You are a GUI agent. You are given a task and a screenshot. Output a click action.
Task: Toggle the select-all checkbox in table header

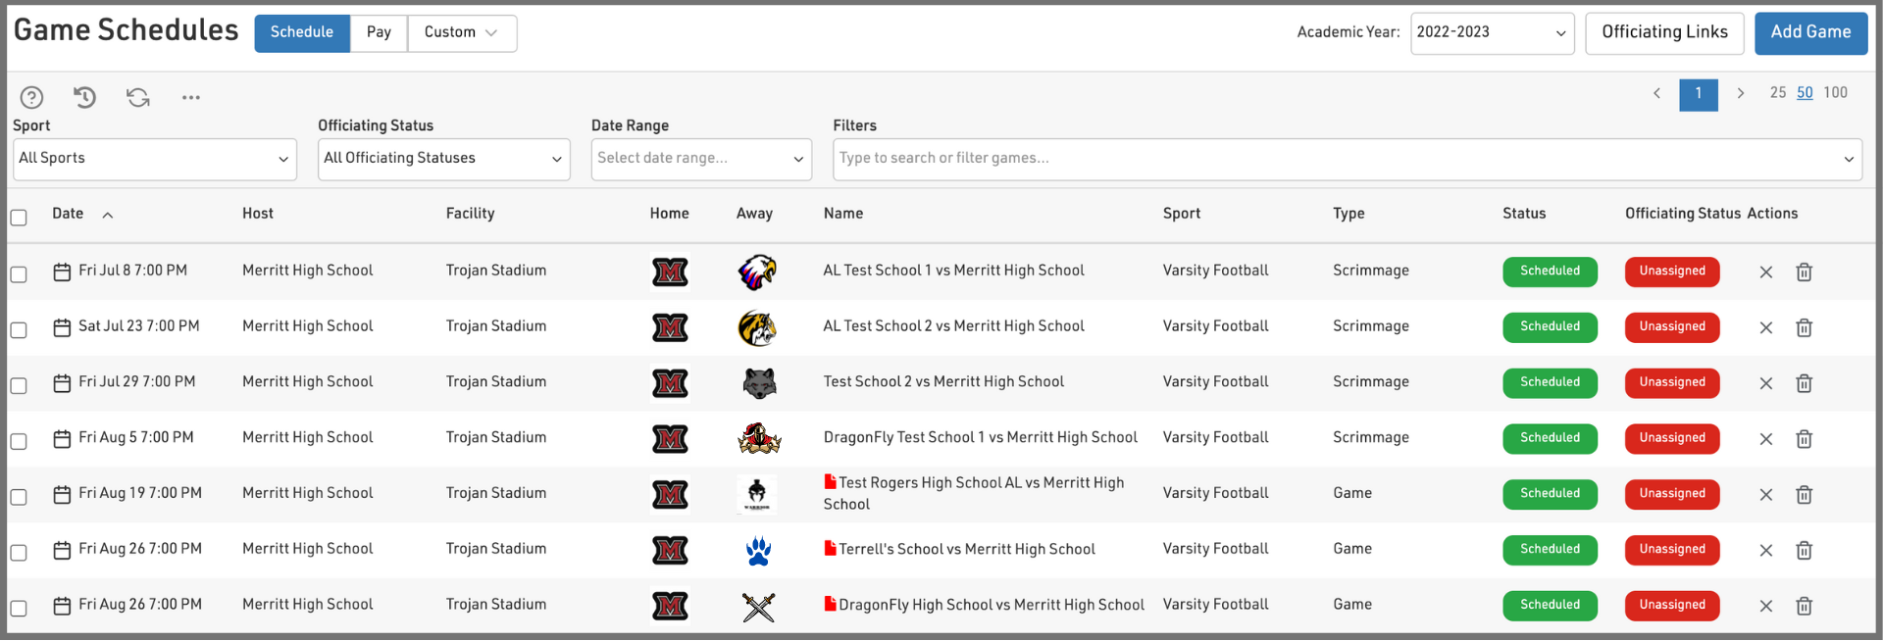point(19,218)
